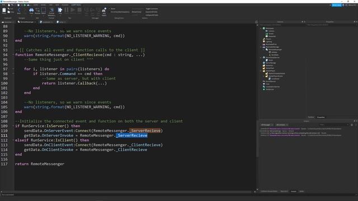This screenshot has height=201, width=358.
Task: Click the Expand All Folds button
Action: [152, 12]
